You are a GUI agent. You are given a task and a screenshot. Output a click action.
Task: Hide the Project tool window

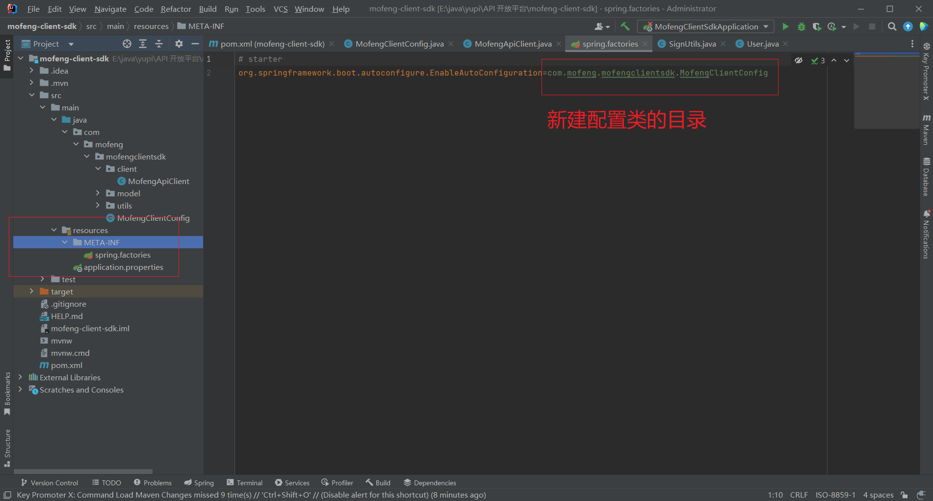(x=195, y=44)
